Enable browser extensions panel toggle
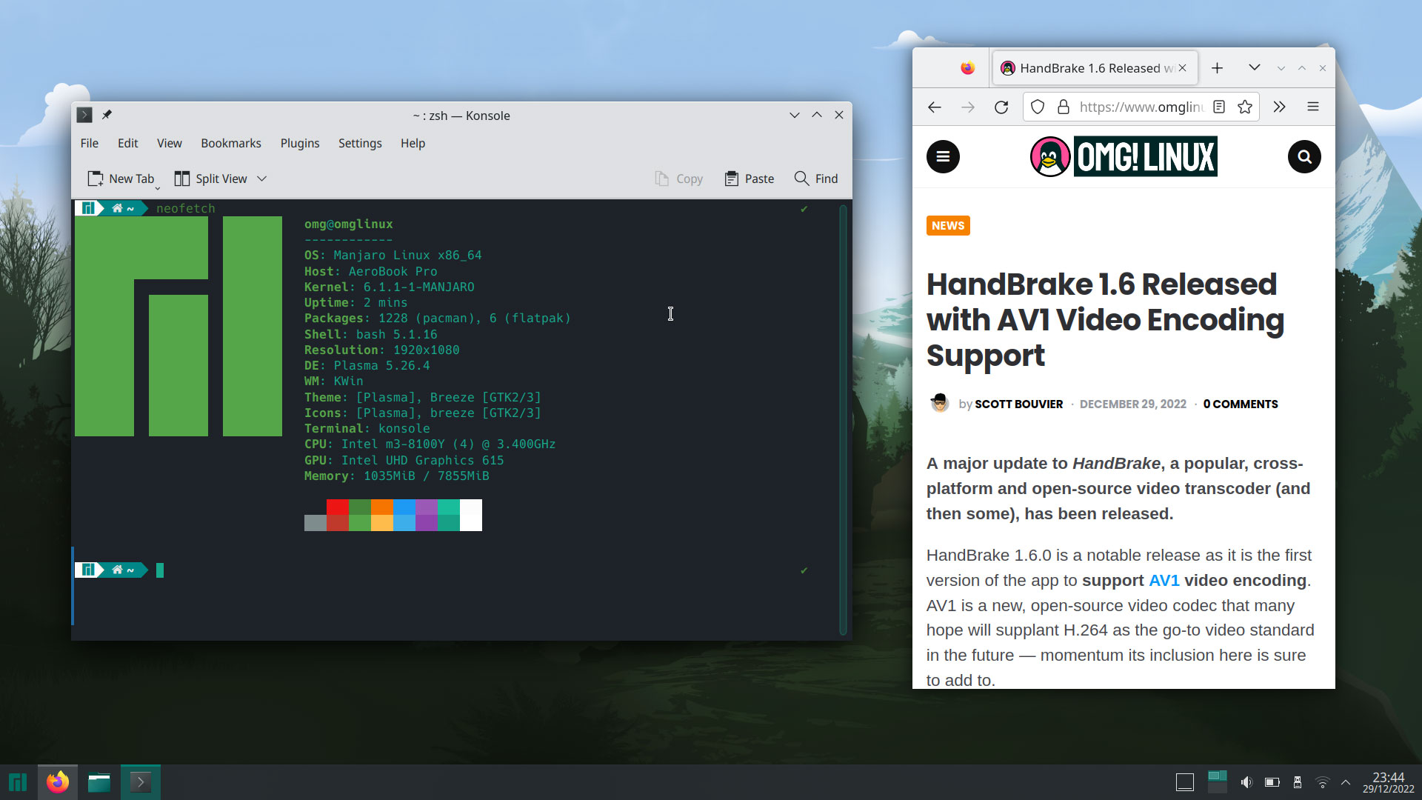The width and height of the screenshot is (1422, 800). coord(1281,107)
